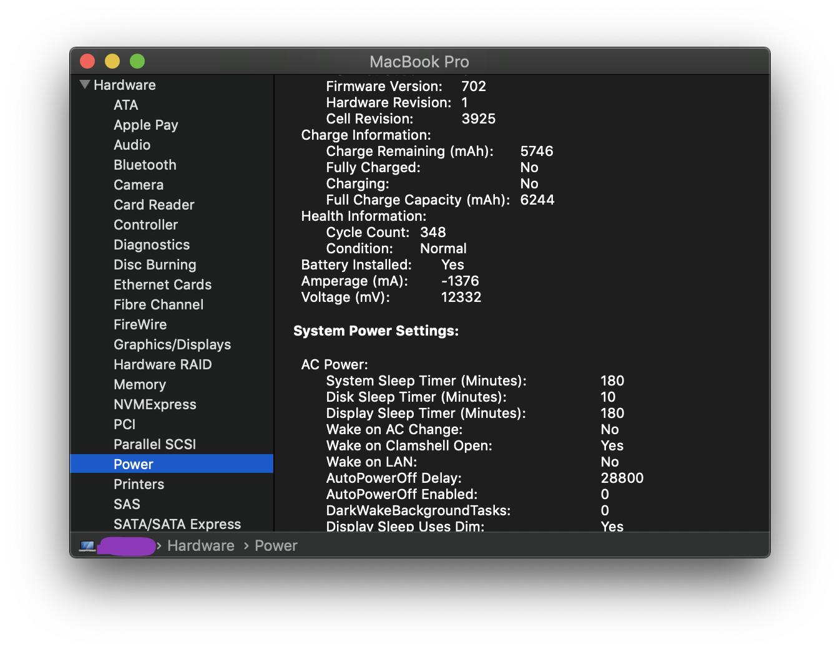Open the Printers section
Viewport: 840px width, 650px height.
coord(139,484)
